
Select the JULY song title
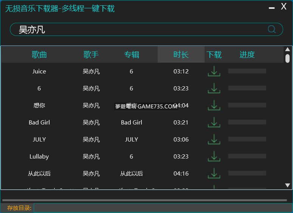click(x=39, y=139)
